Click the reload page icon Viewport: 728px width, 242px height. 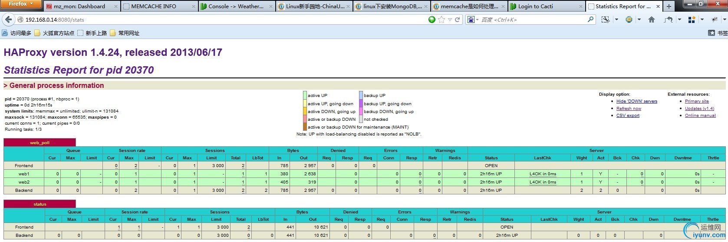pyautogui.click(x=457, y=19)
